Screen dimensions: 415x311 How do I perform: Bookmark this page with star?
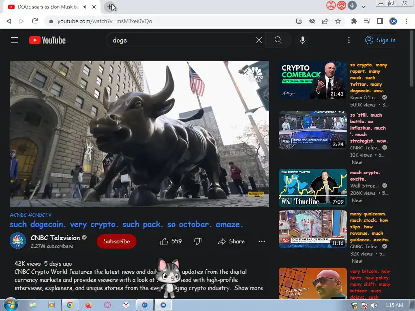click(338, 21)
